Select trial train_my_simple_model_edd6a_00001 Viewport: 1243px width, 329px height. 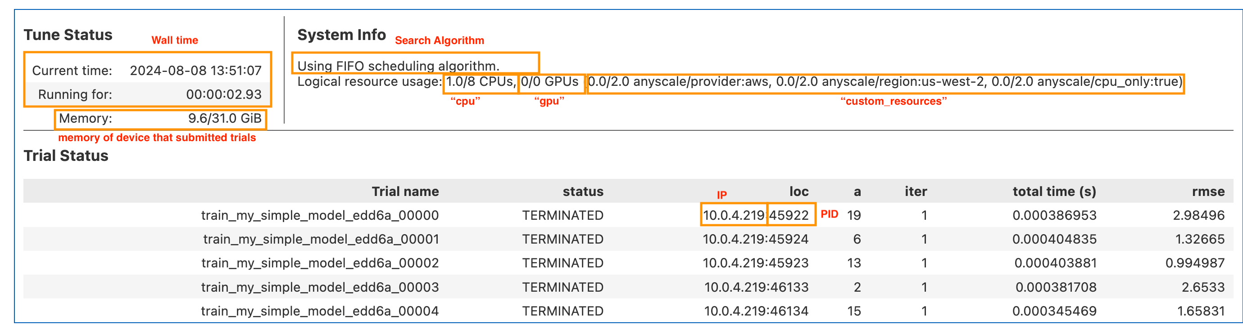tap(320, 240)
